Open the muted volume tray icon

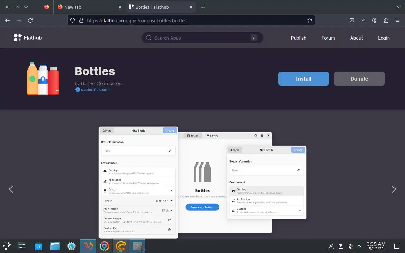(x=350, y=246)
